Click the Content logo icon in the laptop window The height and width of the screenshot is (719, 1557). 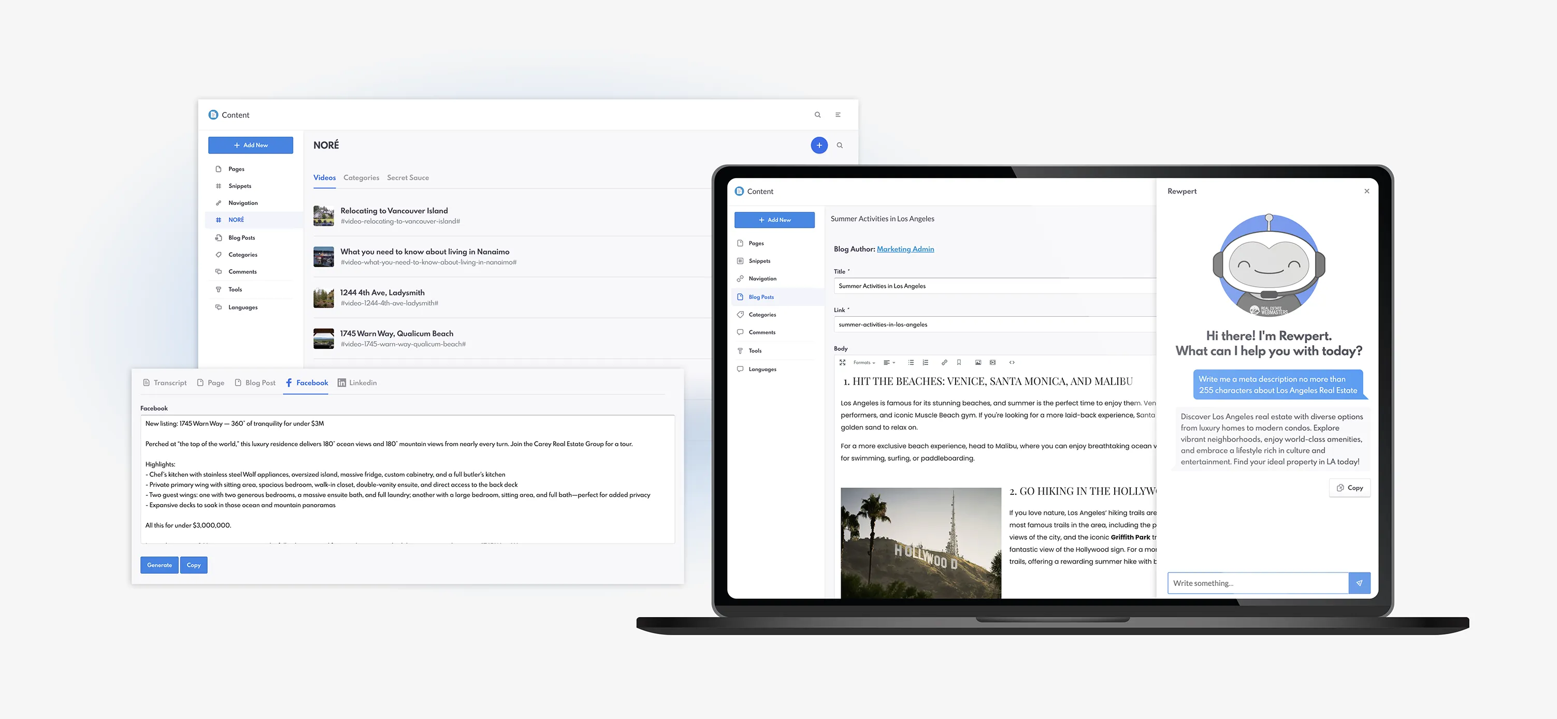(739, 191)
